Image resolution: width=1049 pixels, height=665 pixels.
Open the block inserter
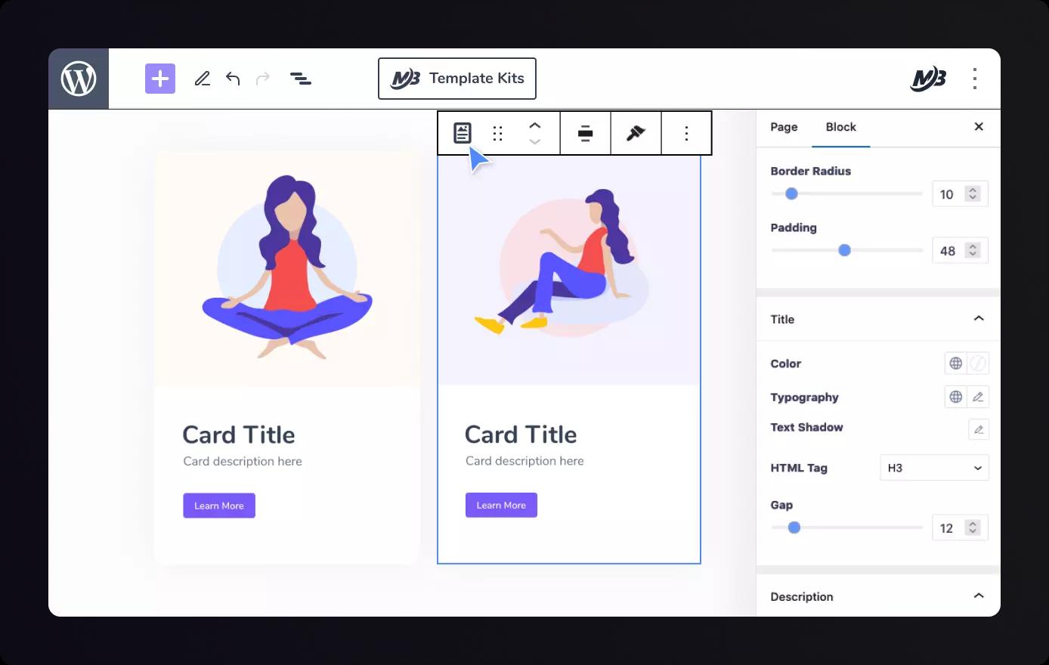[x=159, y=78]
